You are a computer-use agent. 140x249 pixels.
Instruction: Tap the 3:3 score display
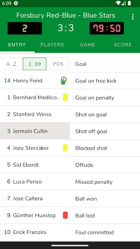coord(66,28)
